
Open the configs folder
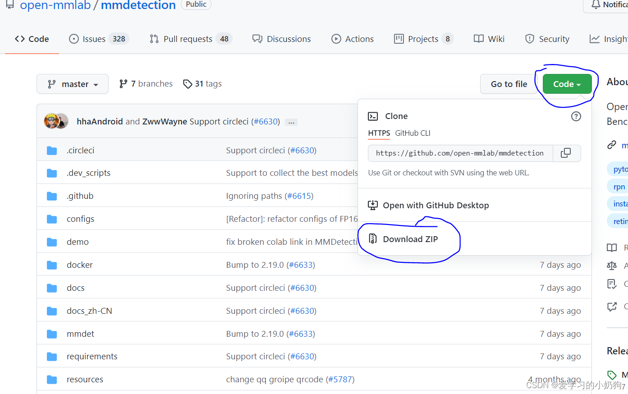coord(80,219)
